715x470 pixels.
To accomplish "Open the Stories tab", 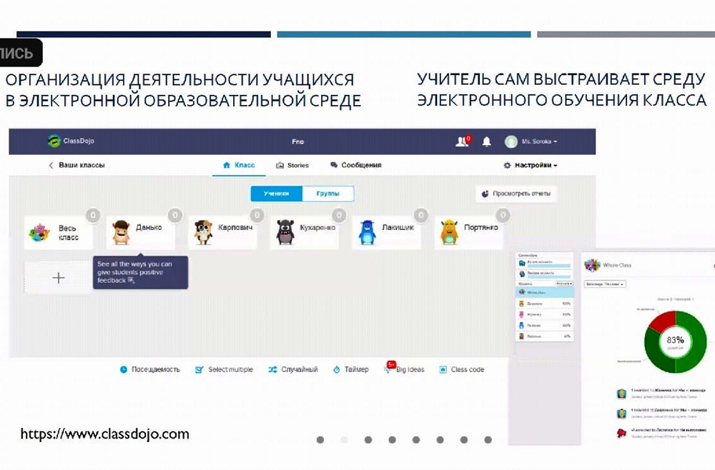I will [292, 165].
